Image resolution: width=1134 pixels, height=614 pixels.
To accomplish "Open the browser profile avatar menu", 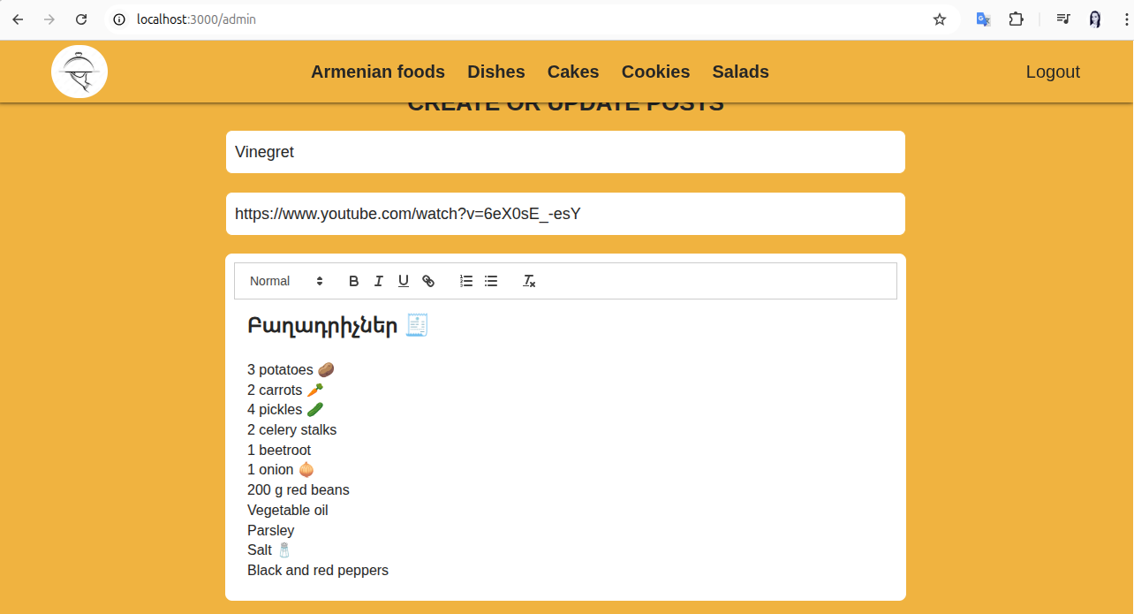I will coord(1095,19).
